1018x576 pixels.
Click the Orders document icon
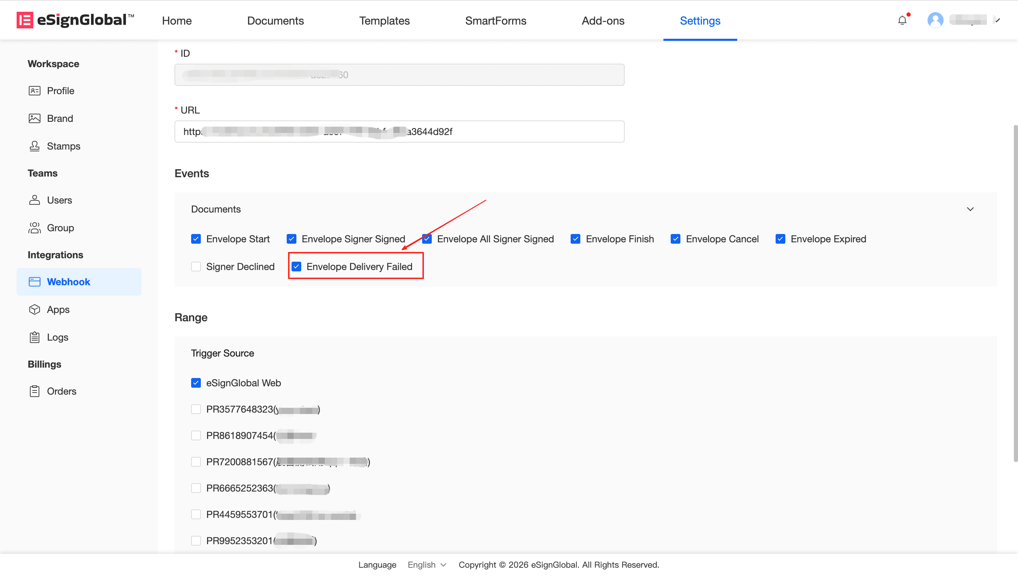point(34,391)
